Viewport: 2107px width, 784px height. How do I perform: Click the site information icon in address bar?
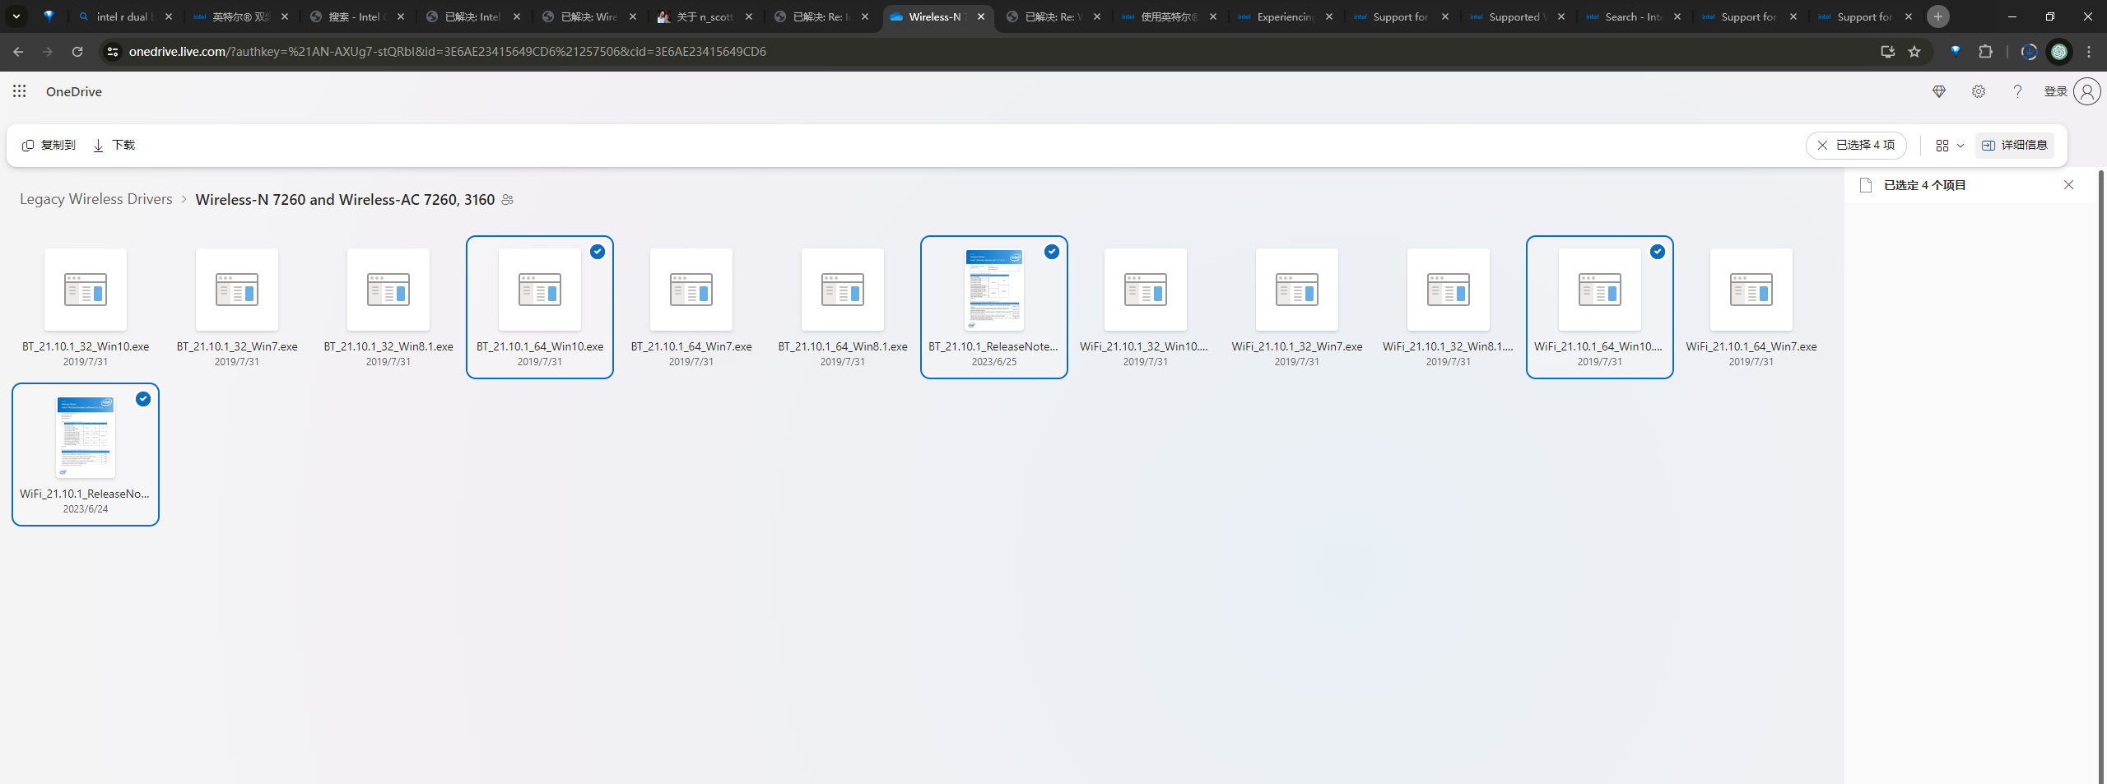click(x=113, y=52)
